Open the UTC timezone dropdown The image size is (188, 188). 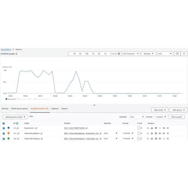[x=131, y=54]
